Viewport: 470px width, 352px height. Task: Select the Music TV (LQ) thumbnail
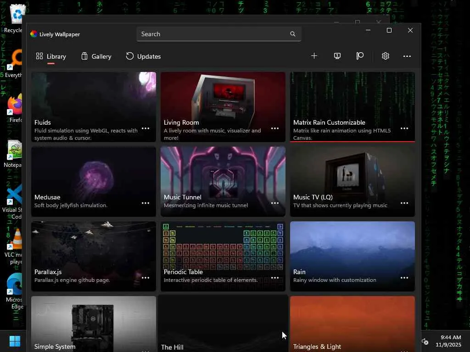click(x=352, y=181)
